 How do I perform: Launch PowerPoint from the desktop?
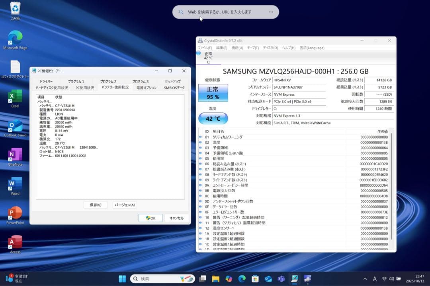(15, 215)
